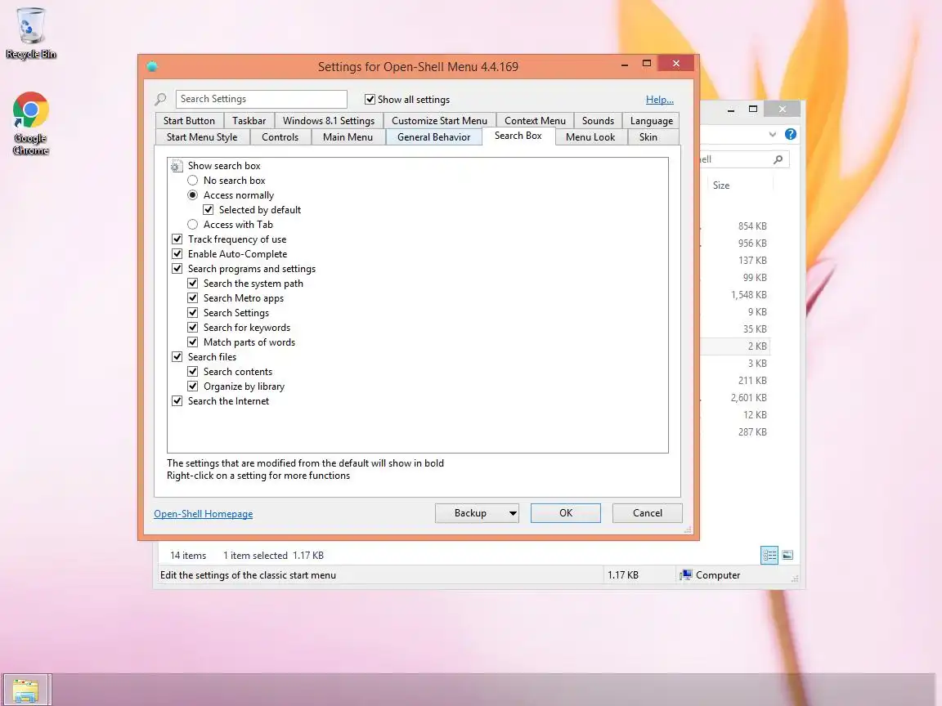This screenshot has width=942, height=706.
Task: Uncheck the Search Settings option
Action: [x=192, y=313]
